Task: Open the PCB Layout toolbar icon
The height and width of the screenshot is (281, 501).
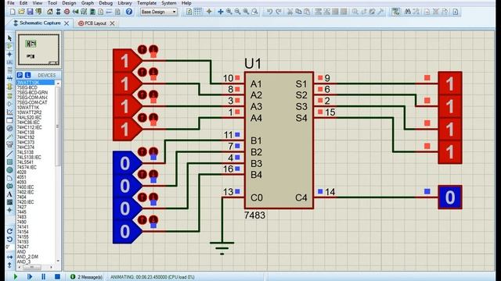Action: coord(67,12)
